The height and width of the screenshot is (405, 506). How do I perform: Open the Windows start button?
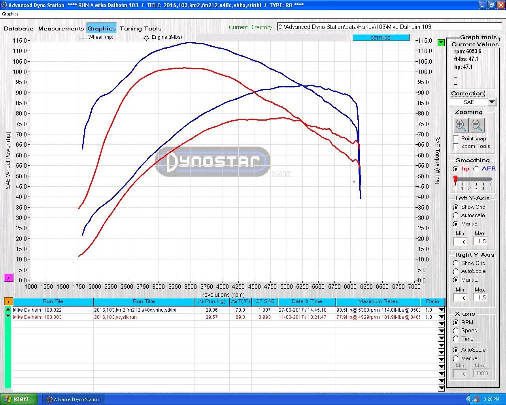19,399
